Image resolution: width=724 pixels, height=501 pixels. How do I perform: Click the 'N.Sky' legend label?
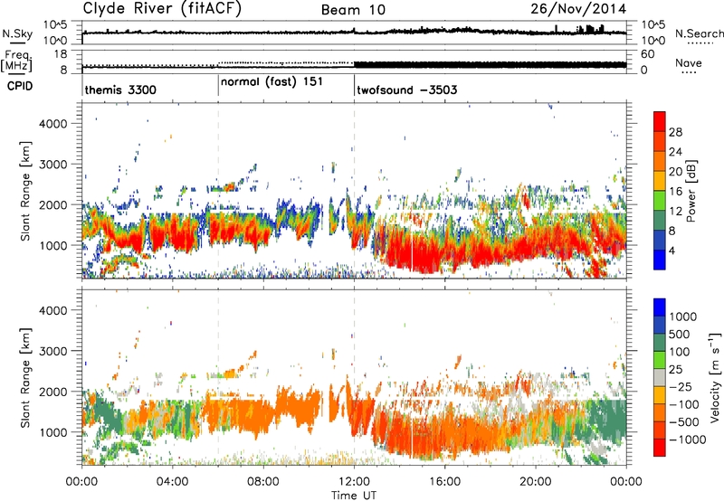coord(17,33)
